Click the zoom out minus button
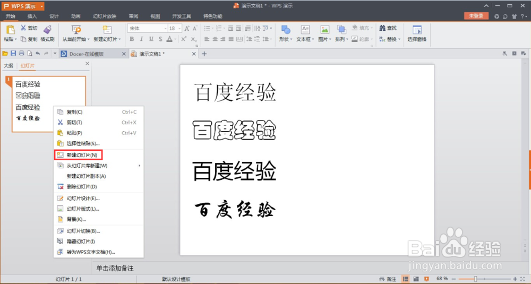The height and width of the screenshot is (284, 531). 454,279
